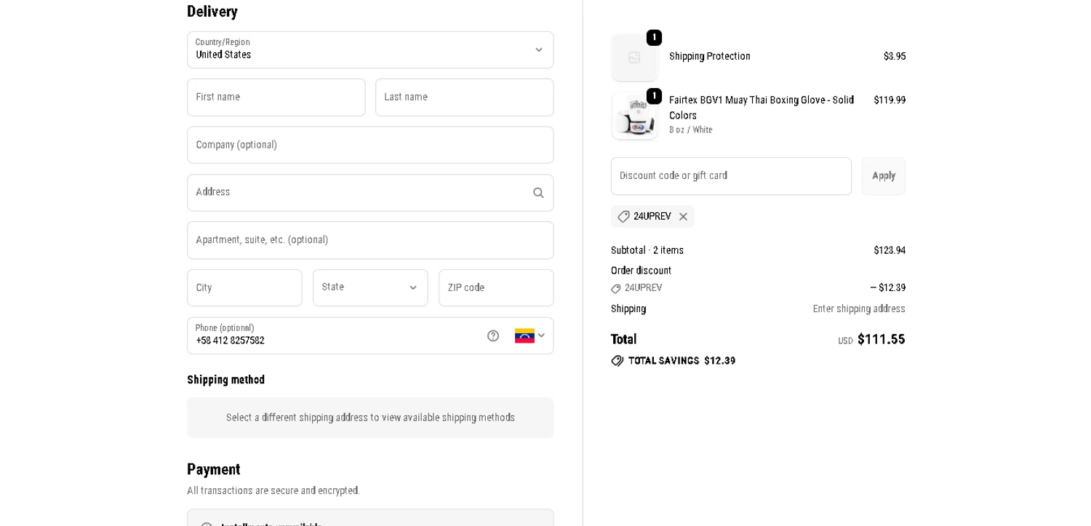Click the Shipping Protection product thumbnail
The image size is (1091, 526).
[x=634, y=57]
